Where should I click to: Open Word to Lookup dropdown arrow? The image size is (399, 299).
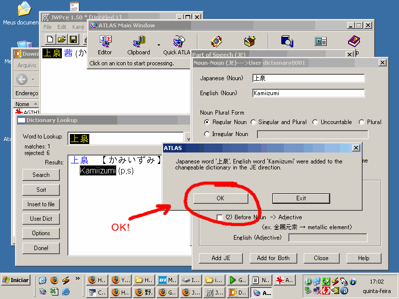[188, 139]
